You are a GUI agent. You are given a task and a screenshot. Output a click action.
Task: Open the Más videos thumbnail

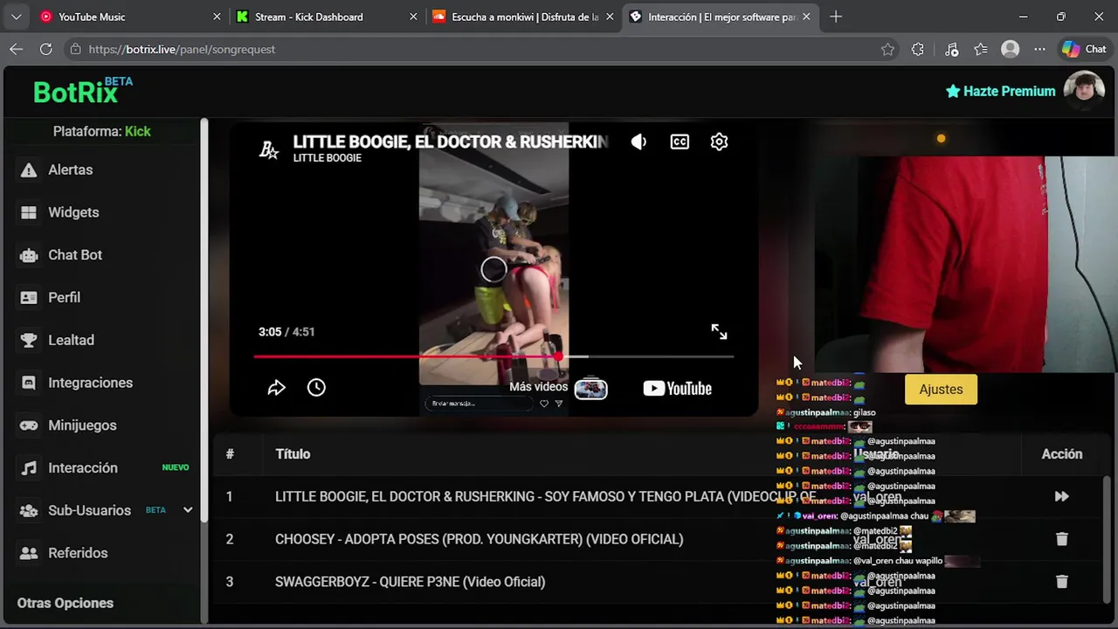click(590, 388)
